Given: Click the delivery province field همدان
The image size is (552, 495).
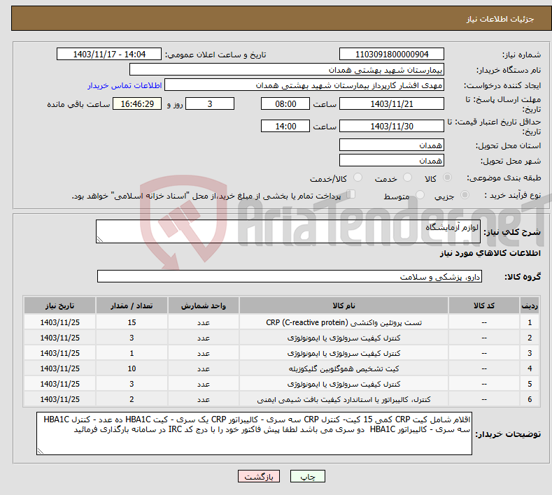Looking at the screenshot, I should tap(392, 145).
